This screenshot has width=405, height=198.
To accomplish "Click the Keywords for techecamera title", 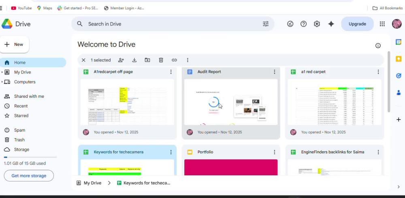I will coord(119,152).
